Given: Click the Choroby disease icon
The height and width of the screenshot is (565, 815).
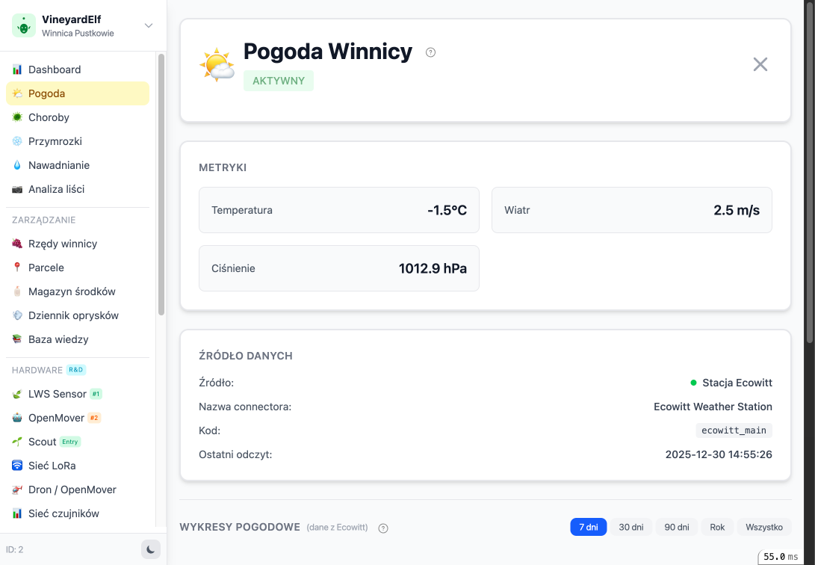Looking at the screenshot, I should [x=17, y=117].
